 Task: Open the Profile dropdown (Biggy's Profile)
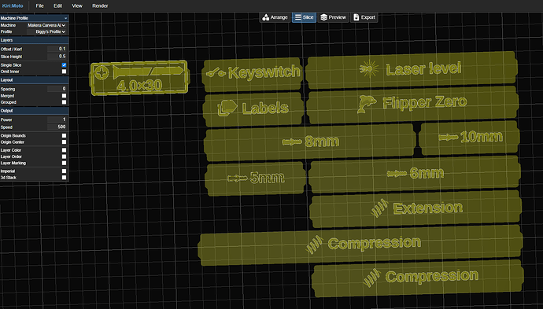46,31
